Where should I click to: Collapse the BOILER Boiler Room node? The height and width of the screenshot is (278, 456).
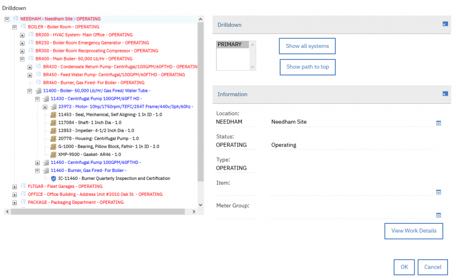point(14,27)
